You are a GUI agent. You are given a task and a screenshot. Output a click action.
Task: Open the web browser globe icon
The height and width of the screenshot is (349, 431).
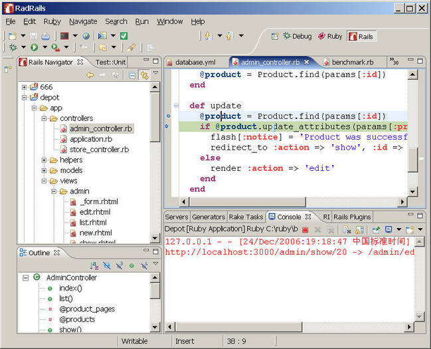coord(86,36)
